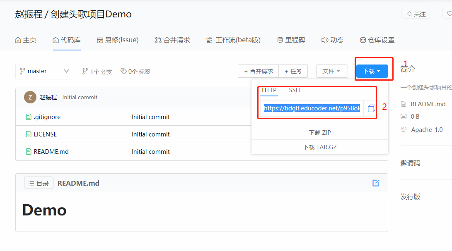Click the Z user avatar

tap(30, 97)
